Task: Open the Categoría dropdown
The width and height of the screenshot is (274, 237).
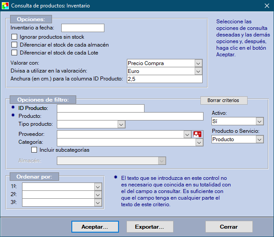Action: [x=199, y=142]
